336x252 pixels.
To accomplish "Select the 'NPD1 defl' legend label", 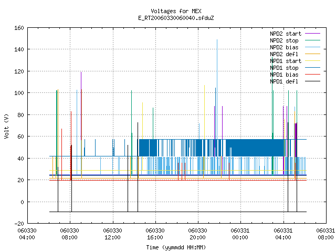I will tap(284, 82).
